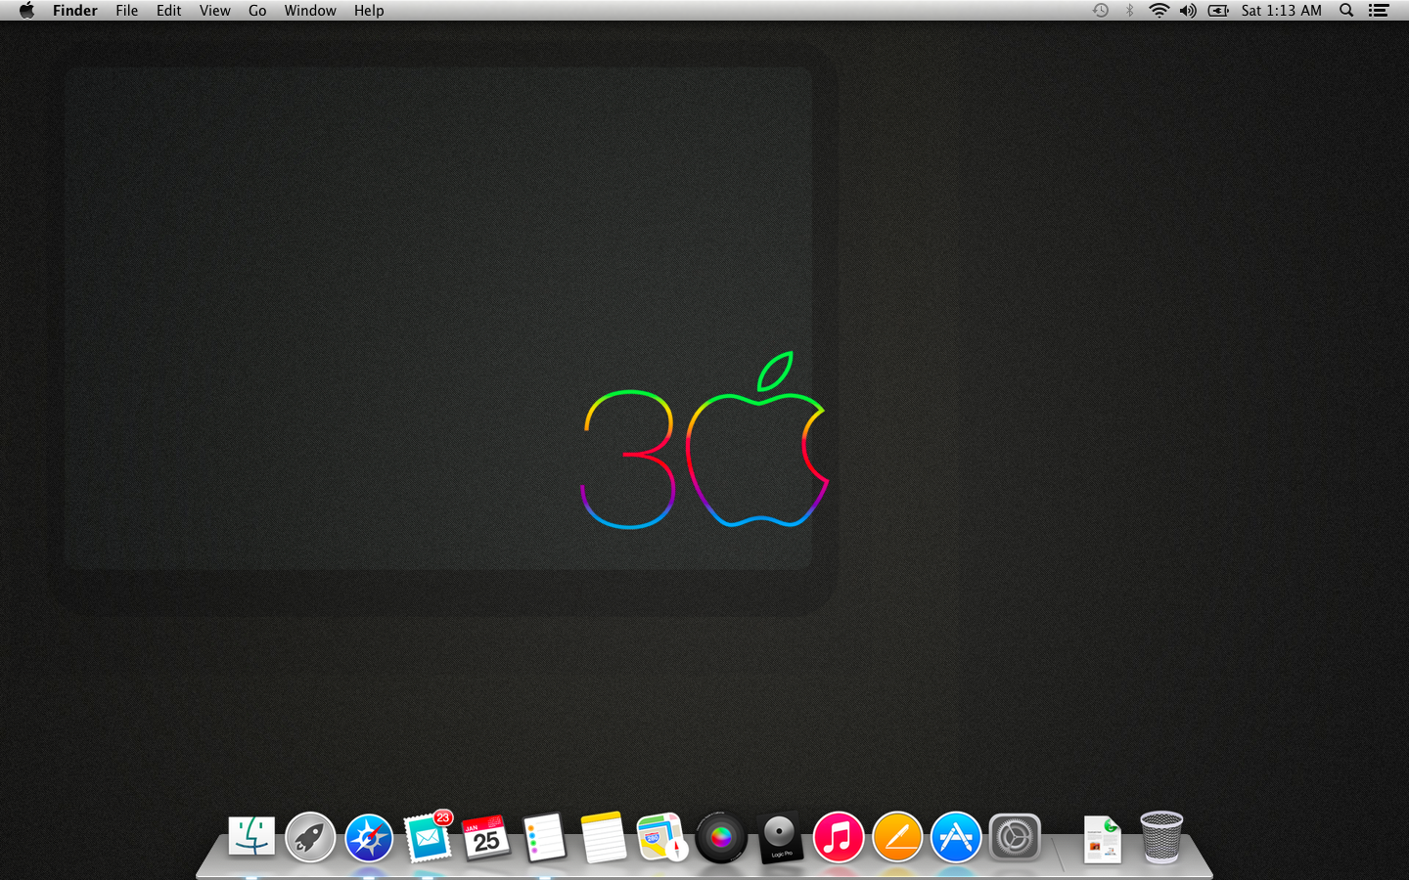The image size is (1409, 880).
Task: Open Finder from the Dock
Action: [x=251, y=837]
